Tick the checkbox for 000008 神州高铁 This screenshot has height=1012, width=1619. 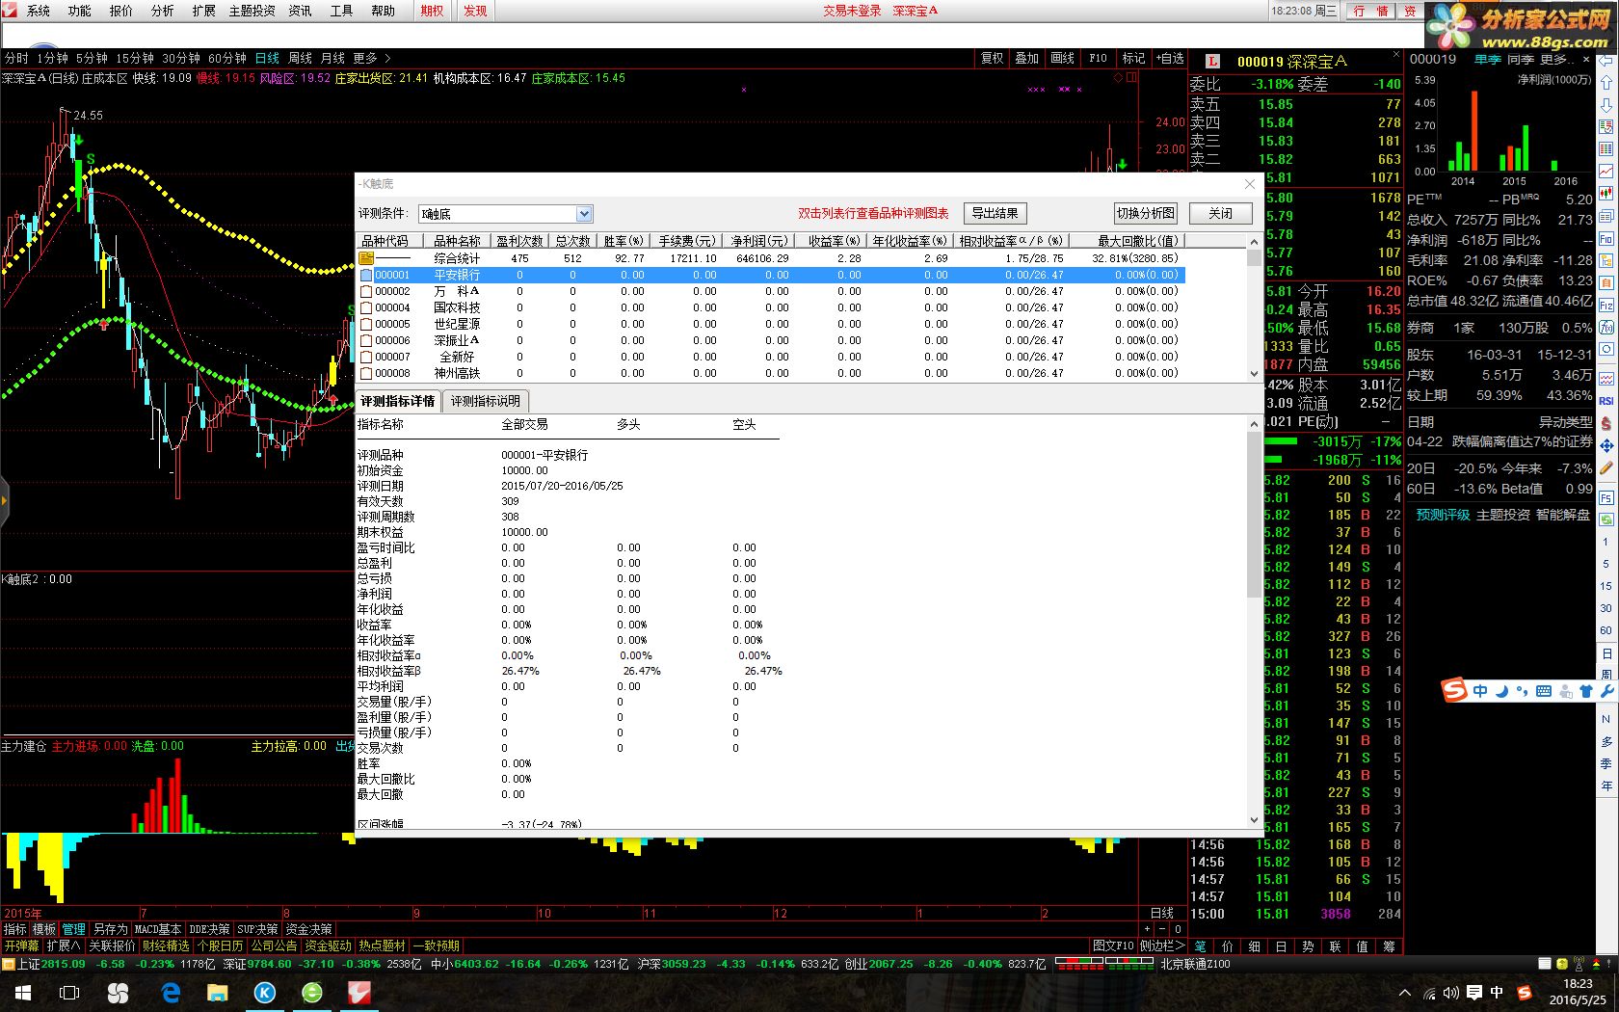click(366, 373)
